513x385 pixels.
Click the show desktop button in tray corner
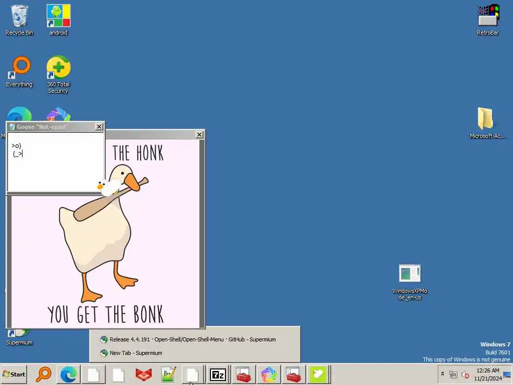point(507,374)
